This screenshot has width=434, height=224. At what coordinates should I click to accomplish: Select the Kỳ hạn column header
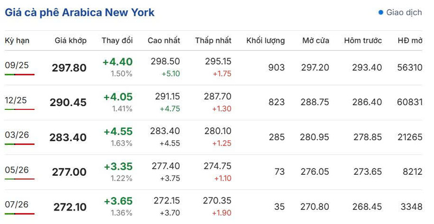[17, 41]
